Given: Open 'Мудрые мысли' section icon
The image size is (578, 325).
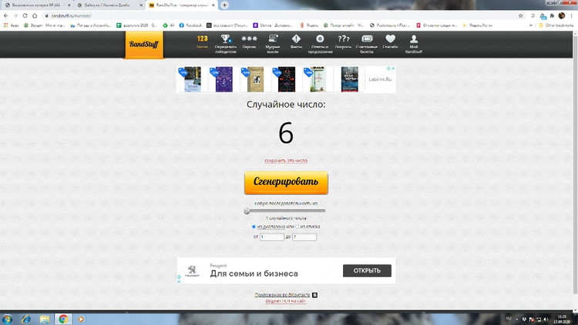Looking at the screenshot, I should pos(273,41).
